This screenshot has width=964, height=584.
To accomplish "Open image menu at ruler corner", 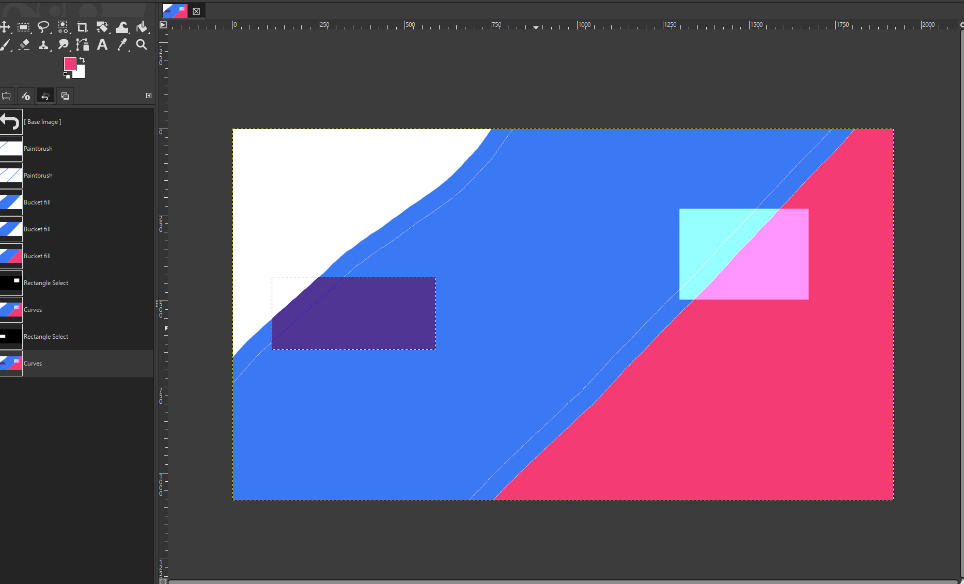I will click(x=163, y=25).
